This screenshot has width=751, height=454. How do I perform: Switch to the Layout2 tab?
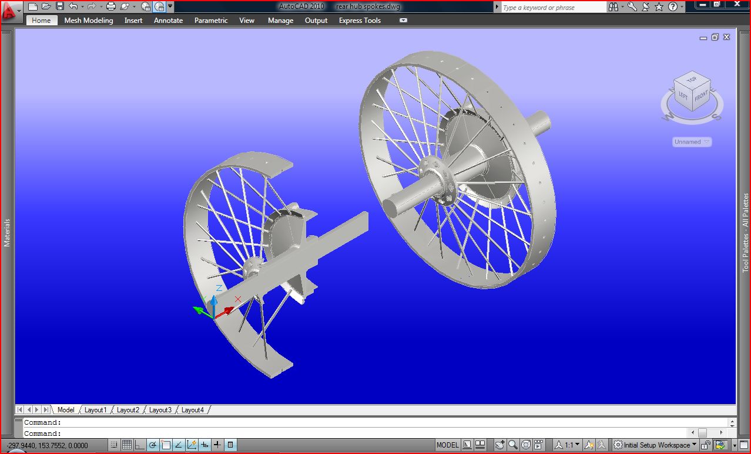[x=128, y=410]
